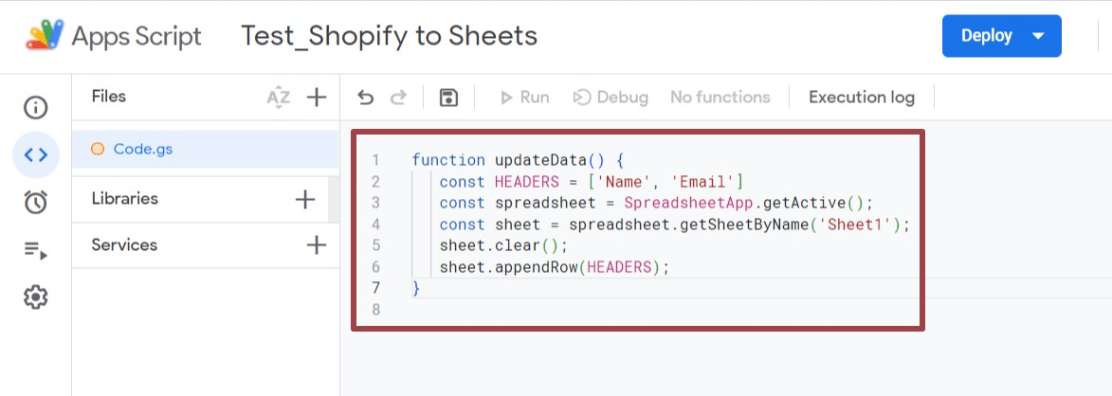The height and width of the screenshot is (396, 1112).
Task: Click the const HEADERS code line
Action: pos(591,182)
